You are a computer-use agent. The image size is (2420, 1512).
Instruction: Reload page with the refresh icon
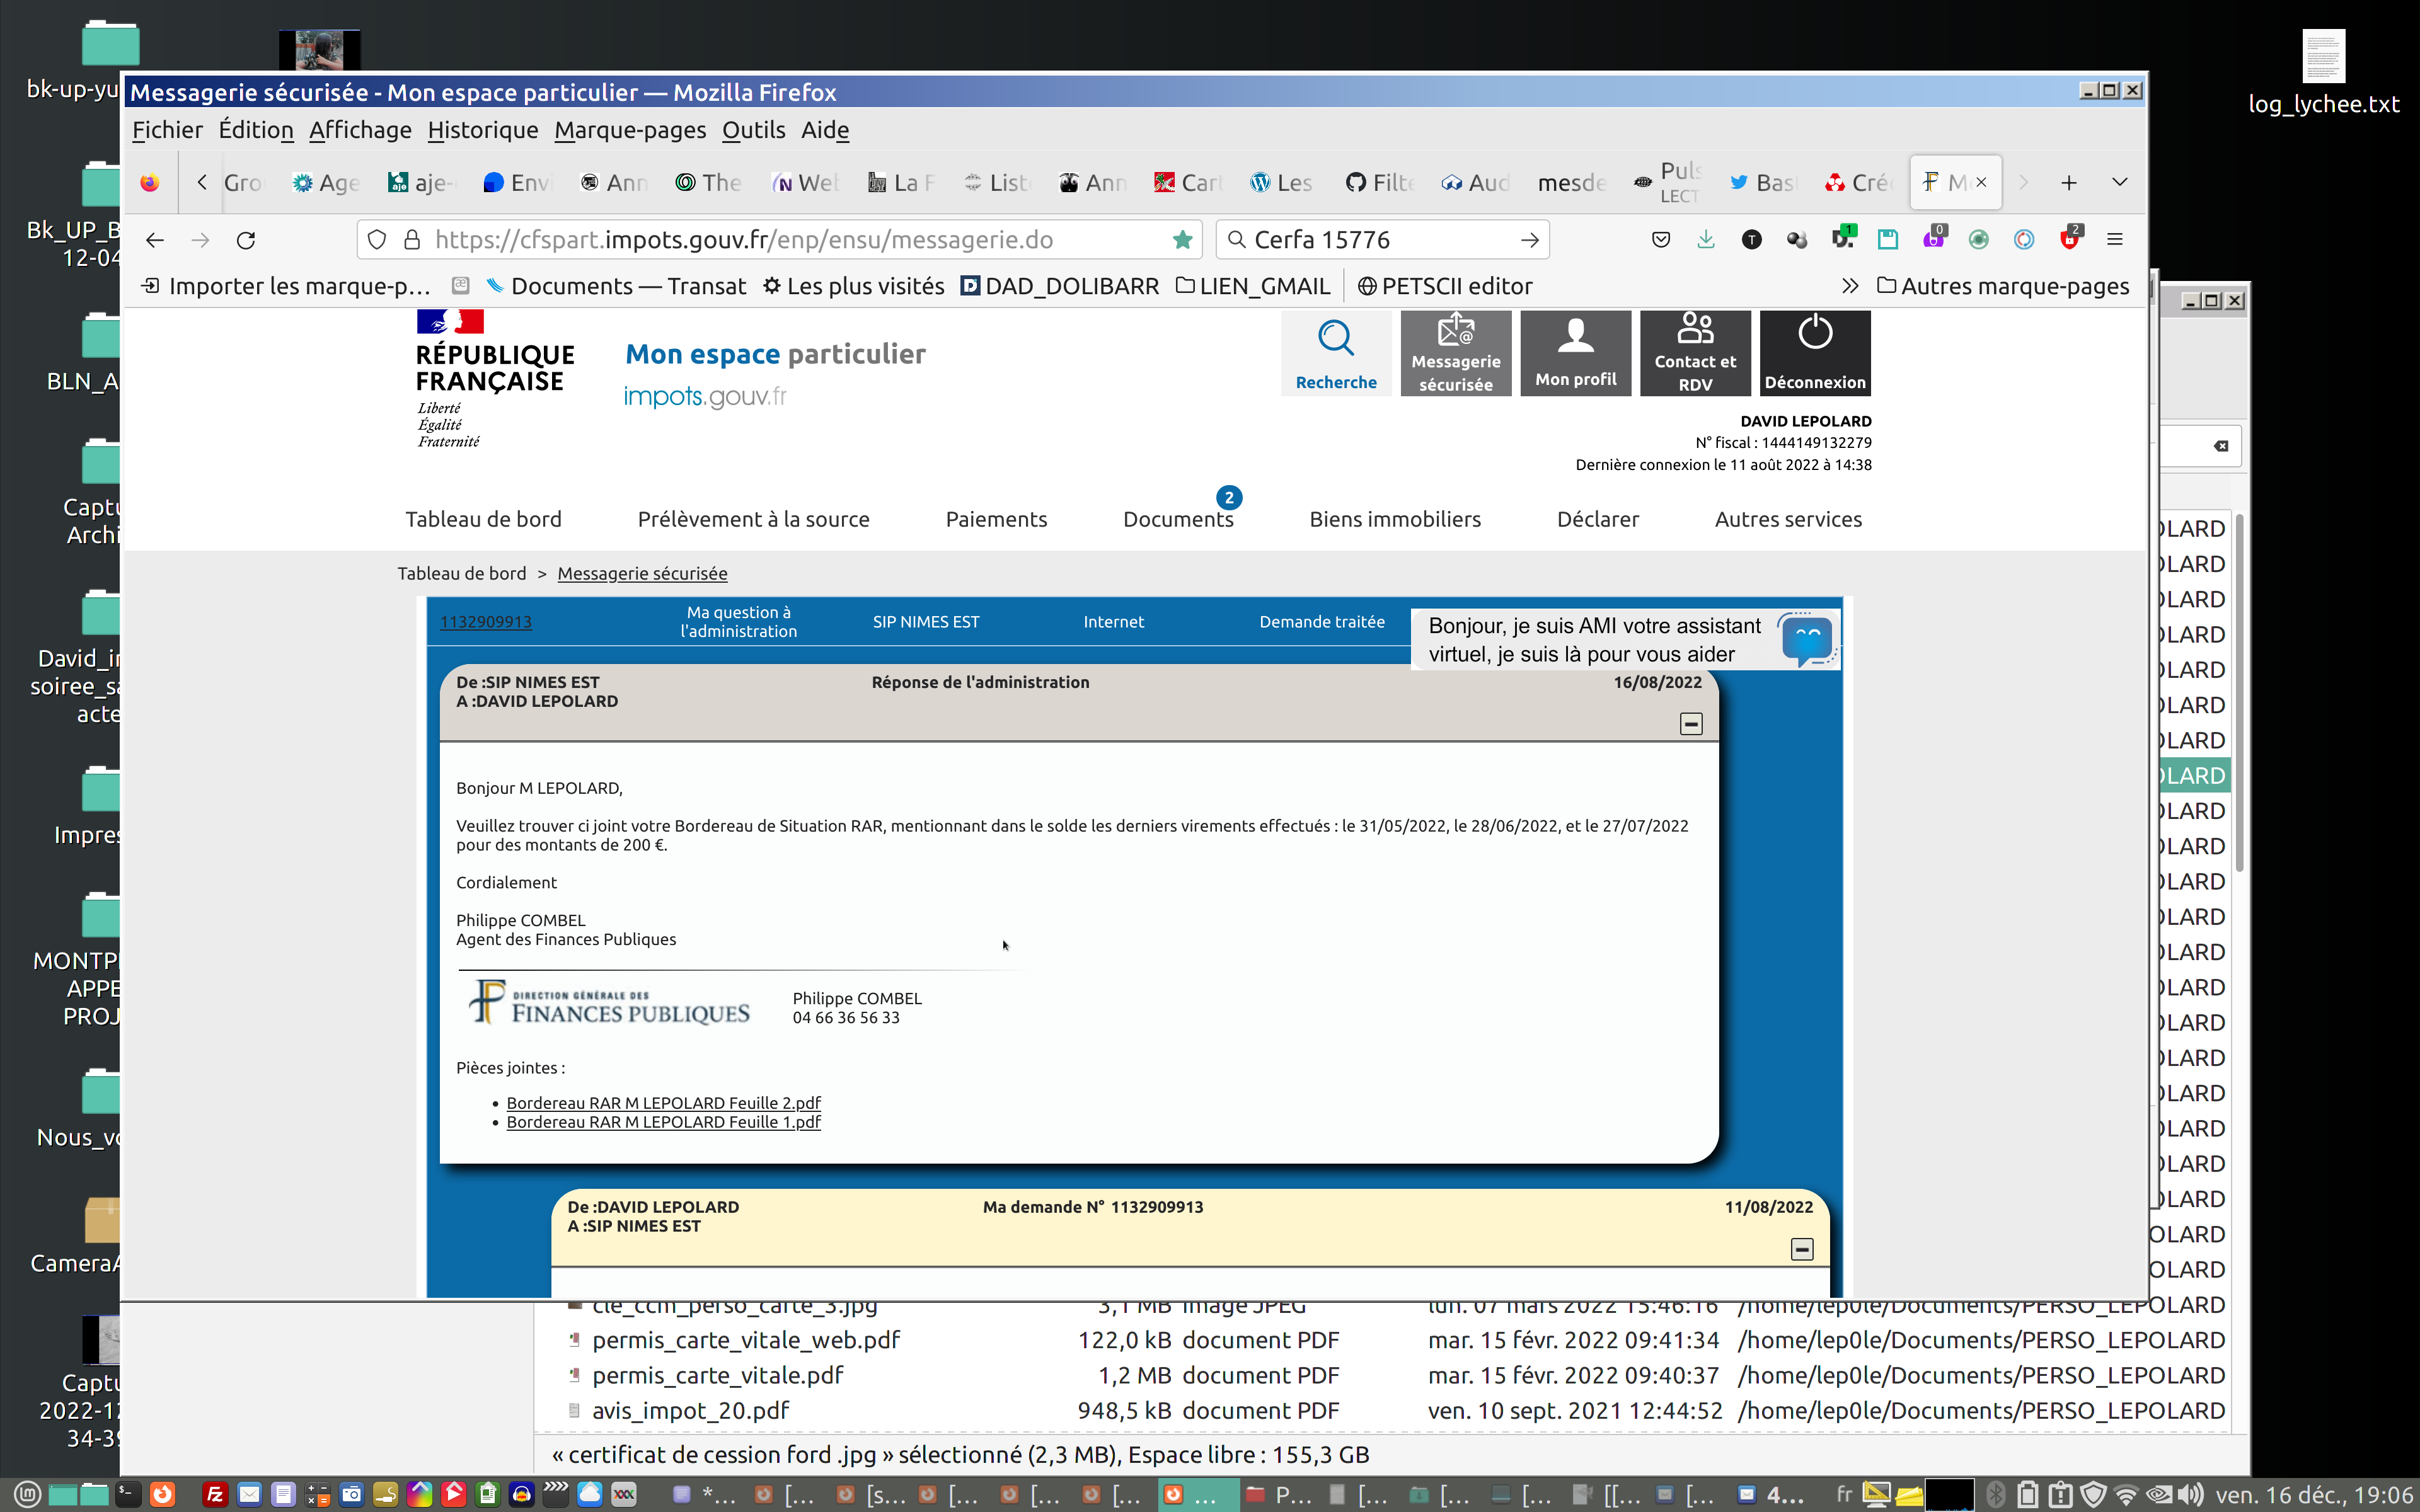tap(246, 240)
